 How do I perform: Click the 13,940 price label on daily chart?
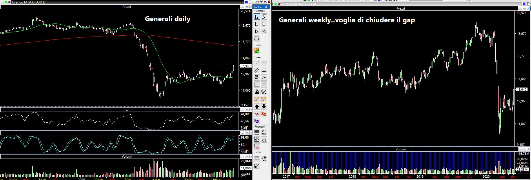tap(246, 66)
